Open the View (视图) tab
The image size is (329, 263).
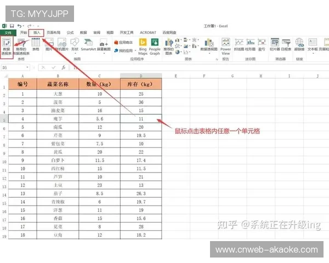coord(110,32)
